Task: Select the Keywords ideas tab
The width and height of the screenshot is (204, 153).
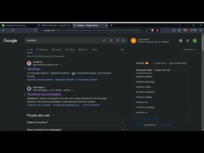Action: (x=144, y=70)
